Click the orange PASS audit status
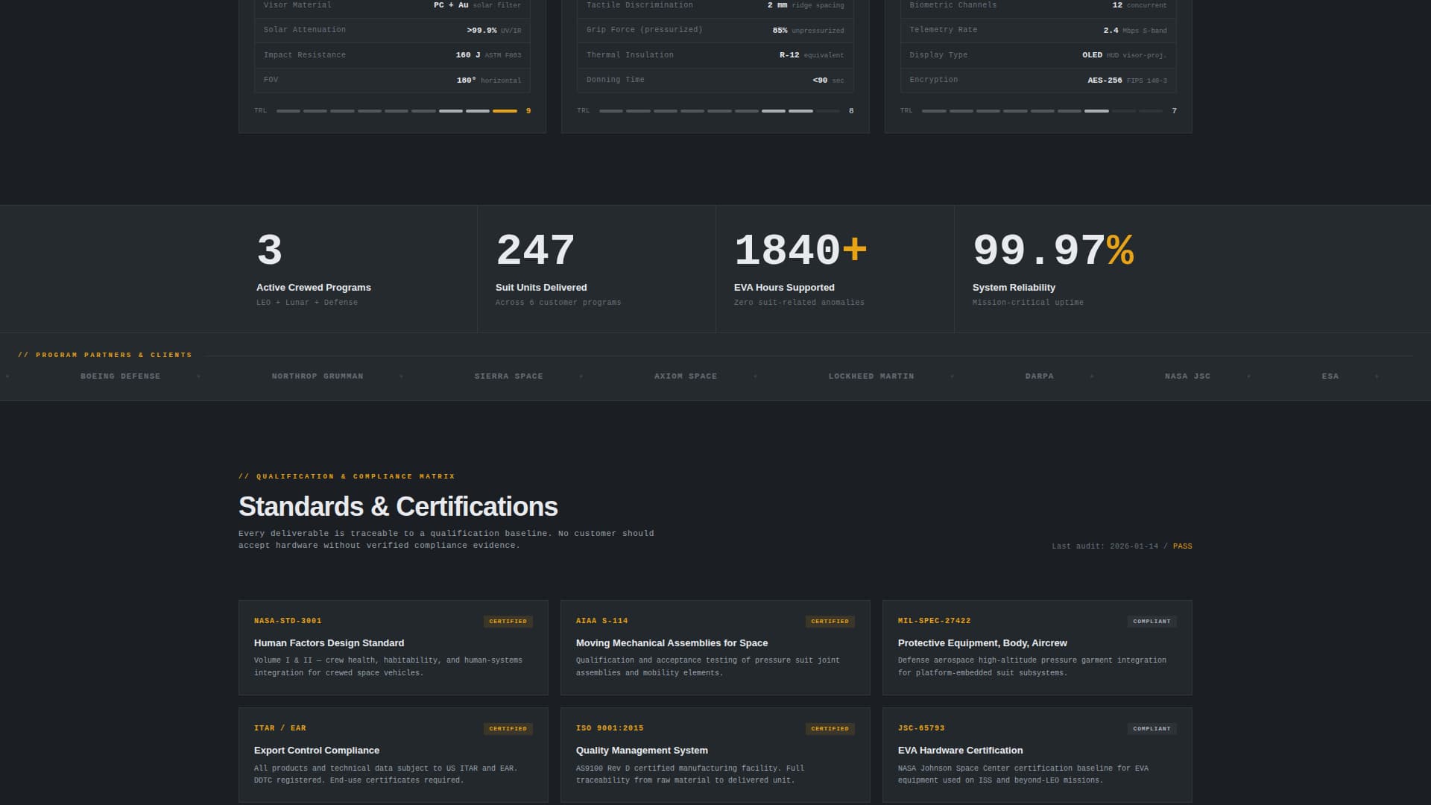The image size is (1431, 805). coord(1182,546)
